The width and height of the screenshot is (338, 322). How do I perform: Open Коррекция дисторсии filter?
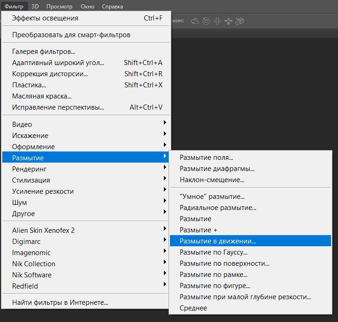point(86,74)
